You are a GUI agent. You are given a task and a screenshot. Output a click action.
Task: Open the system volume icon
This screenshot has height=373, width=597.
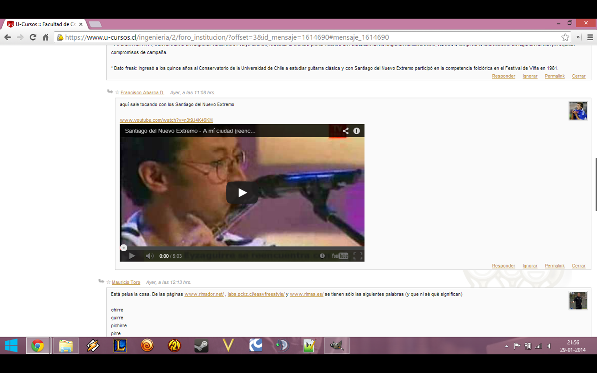(x=549, y=346)
